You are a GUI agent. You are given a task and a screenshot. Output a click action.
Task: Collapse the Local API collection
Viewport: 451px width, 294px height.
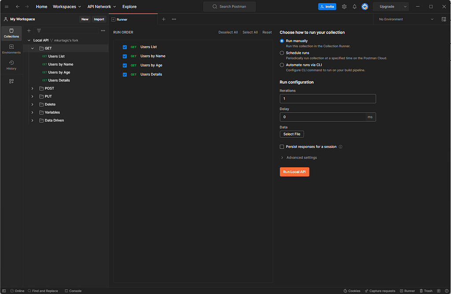click(29, 40)
